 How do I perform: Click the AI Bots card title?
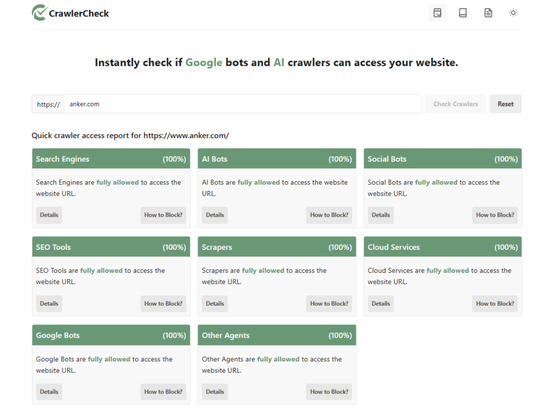pyautogui.click(x=215, y=159)
